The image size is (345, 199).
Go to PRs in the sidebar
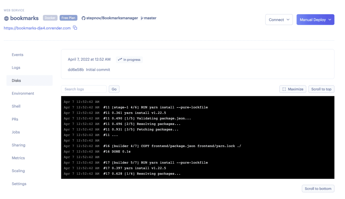pyautogui.click(x=15, y=119)
